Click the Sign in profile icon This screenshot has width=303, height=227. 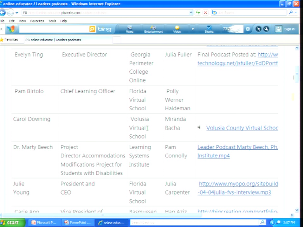tap(278, 29)
